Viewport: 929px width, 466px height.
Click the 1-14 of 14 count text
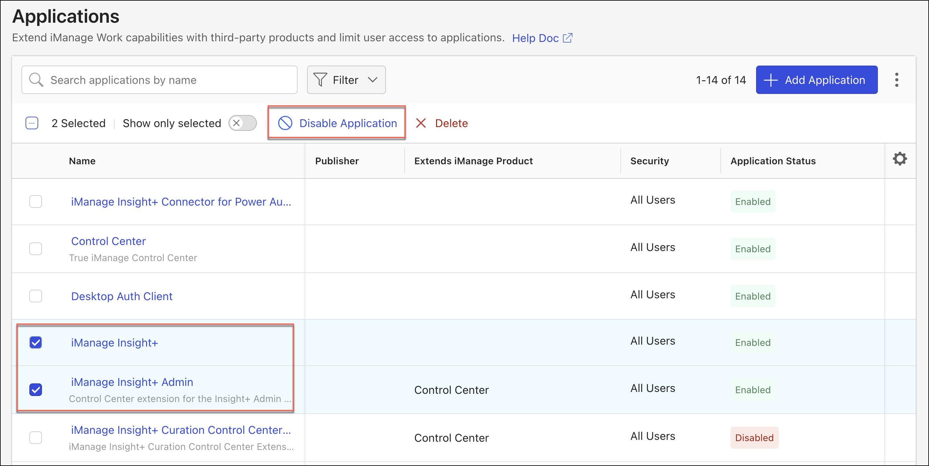pyautogui.click(x=720, y=80)
